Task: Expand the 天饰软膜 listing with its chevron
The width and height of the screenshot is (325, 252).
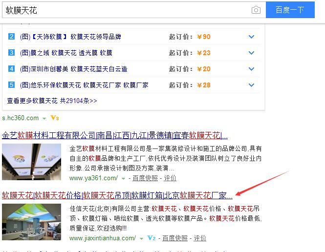Action: (x=251, y=37)
